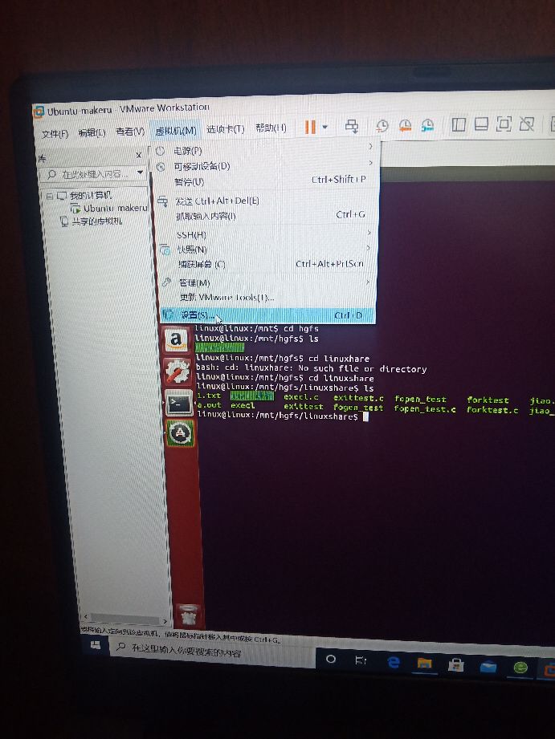Select 我的计算机 in the library tree

91,195
